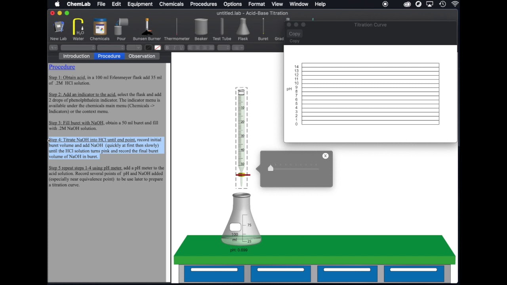Switch to the Observation tab

pyautogui.click(x=142, y=56)
